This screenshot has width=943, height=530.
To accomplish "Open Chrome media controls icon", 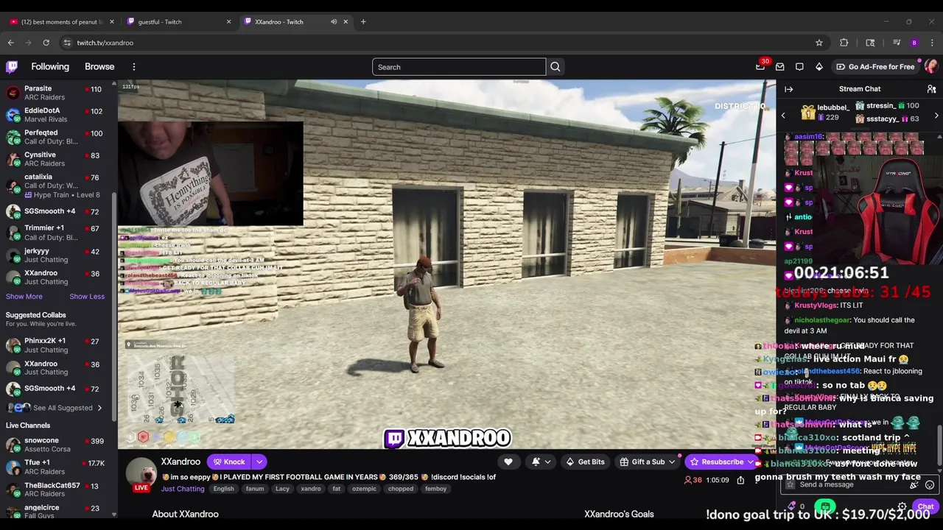I will [897, 43].
